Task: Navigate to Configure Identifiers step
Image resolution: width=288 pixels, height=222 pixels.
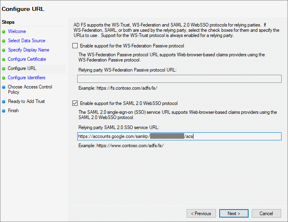Action: [27, 78]
